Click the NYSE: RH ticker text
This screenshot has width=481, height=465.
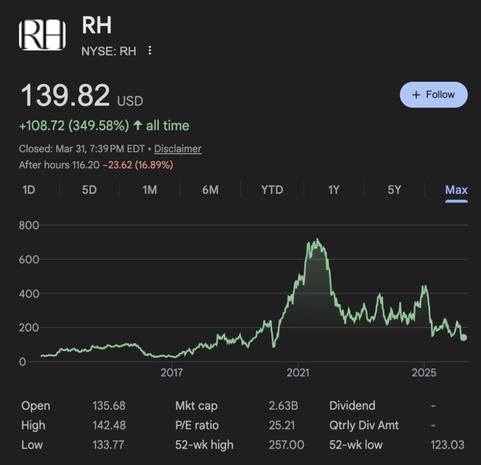109,51
